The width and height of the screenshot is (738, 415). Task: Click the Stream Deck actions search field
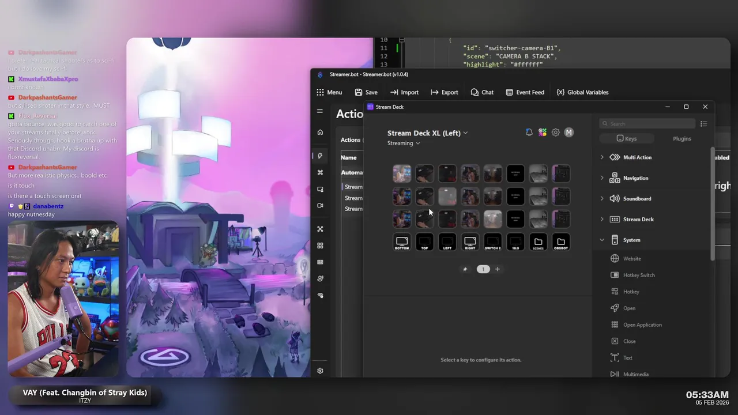pos(647,123)
